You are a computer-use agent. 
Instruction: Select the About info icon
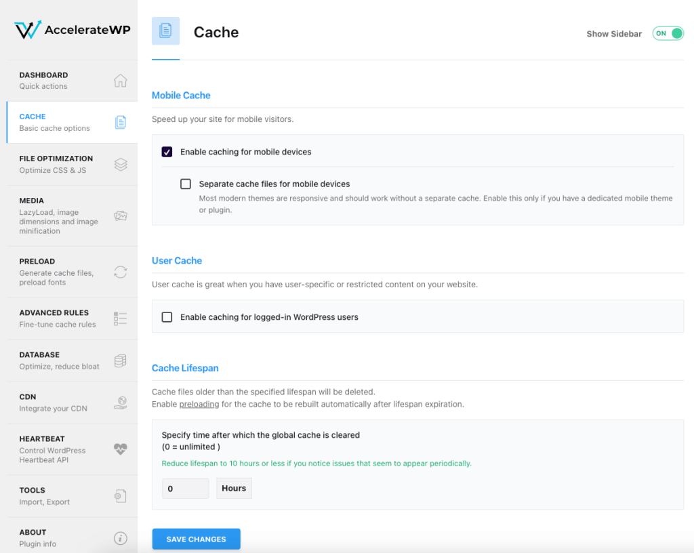(x=121, y=537)
